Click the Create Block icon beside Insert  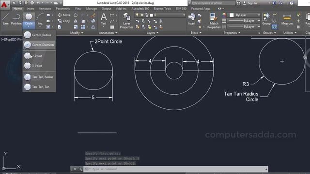pos(200,15)
